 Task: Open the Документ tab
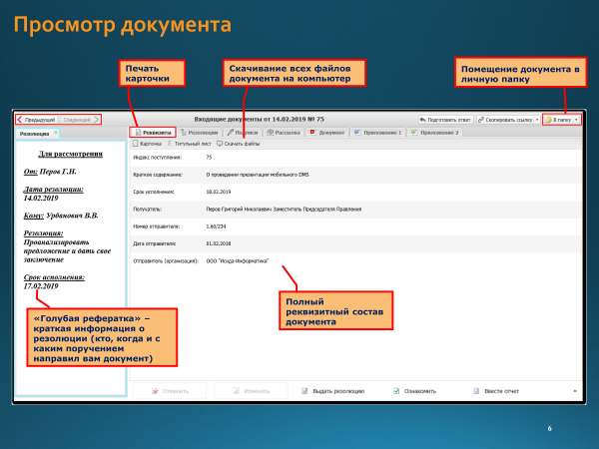[327, 132]
